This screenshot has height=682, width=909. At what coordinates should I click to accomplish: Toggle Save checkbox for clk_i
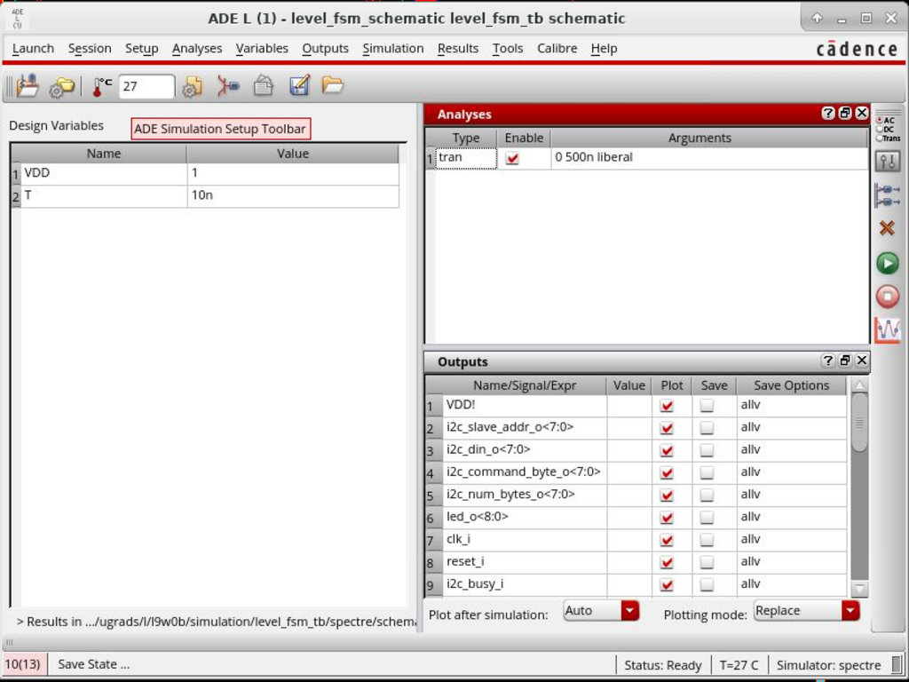coord(707,540)
